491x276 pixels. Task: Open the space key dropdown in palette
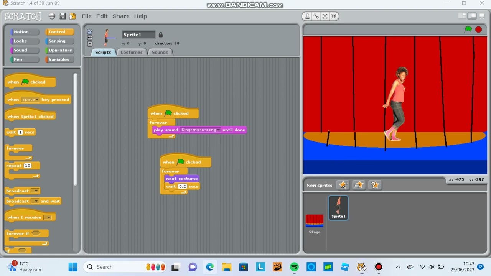click(x=30, y=100)
